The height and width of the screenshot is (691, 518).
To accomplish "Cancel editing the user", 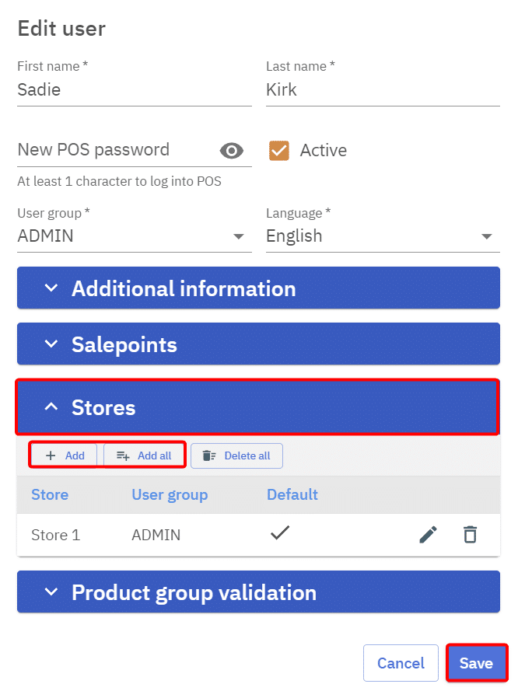I will tap(401, 663).
